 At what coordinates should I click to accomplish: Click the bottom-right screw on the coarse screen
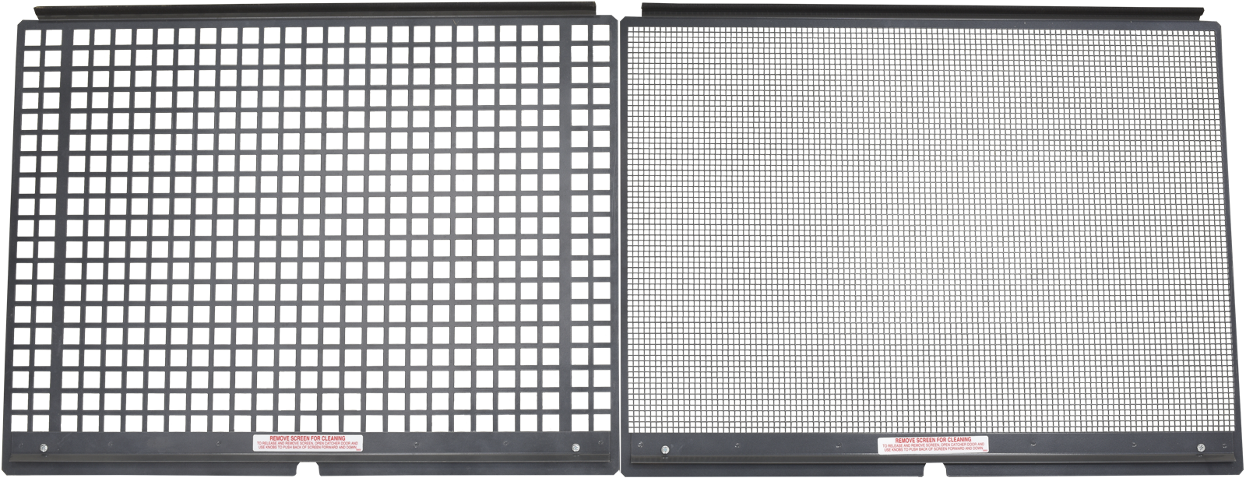pos(575,447)
